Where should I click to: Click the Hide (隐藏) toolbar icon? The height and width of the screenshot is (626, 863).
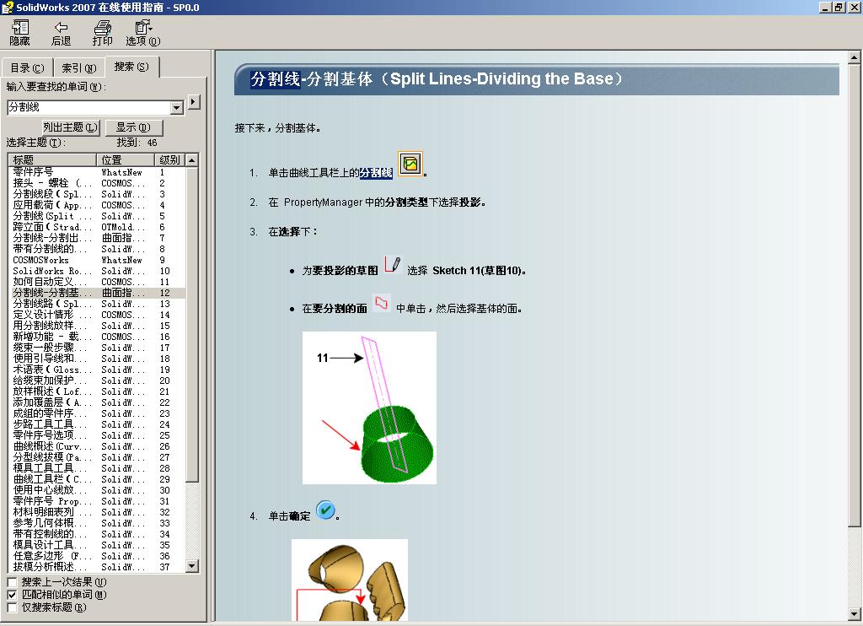(x=20, y=33)
